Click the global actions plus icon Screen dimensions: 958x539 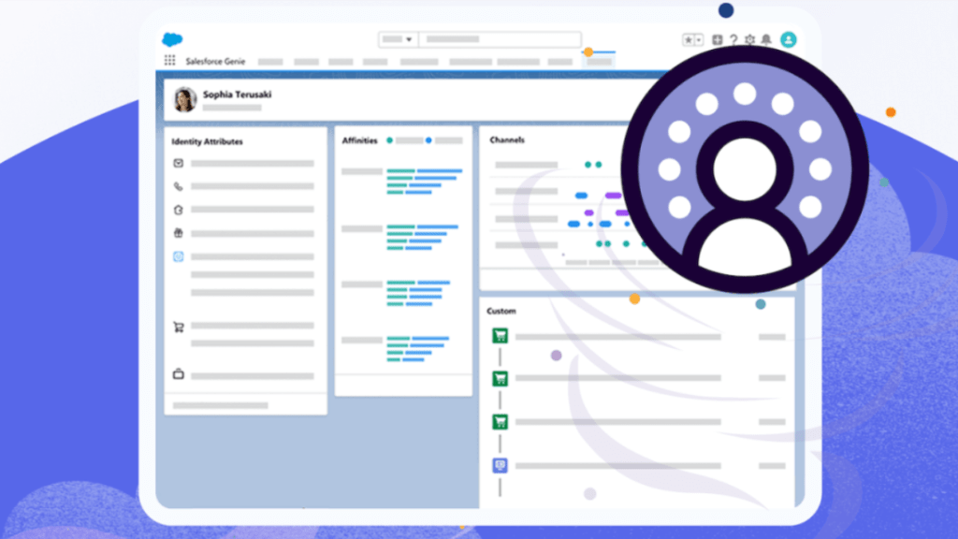click(x=718, y=40)
